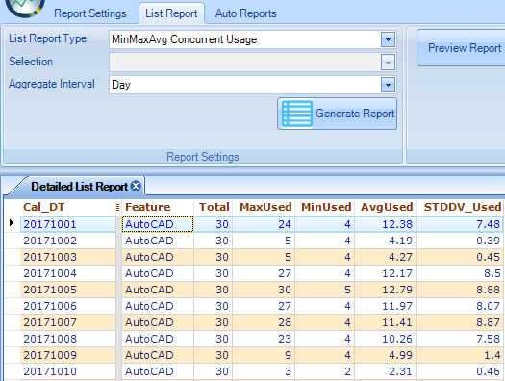Select the 20171009 date cell
505x381 pixels.
tap(68, 355)
